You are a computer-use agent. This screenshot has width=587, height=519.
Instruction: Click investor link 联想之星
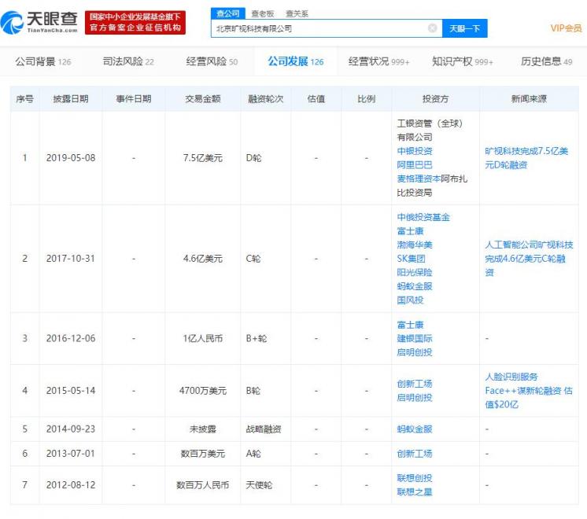coord(415,492)
